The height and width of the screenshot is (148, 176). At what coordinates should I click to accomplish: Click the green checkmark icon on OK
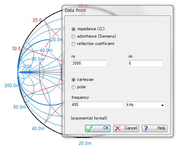(x=89, y=129)
